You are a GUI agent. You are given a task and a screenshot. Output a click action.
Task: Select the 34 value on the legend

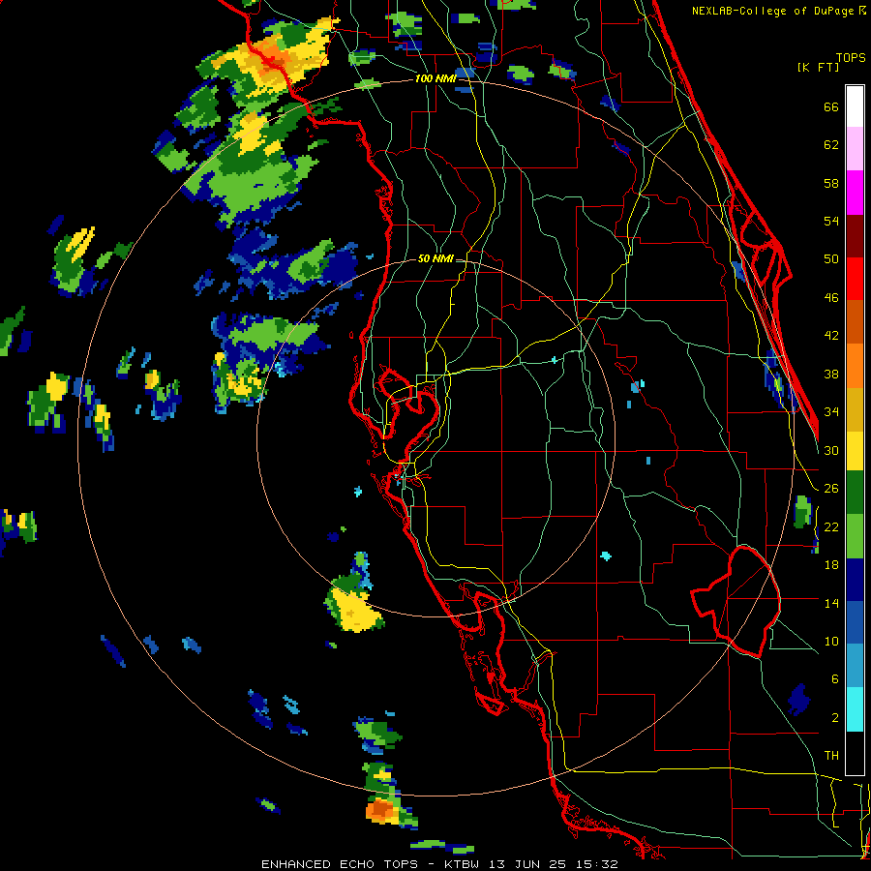click(831, 412)
